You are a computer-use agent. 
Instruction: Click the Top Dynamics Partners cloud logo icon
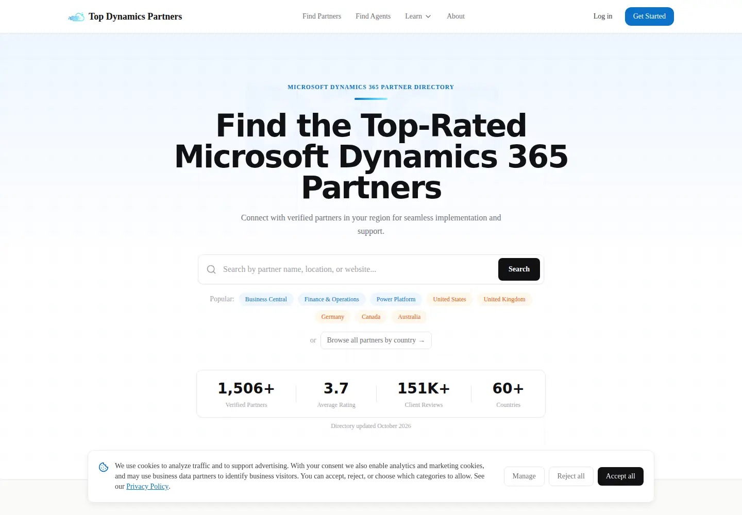pos(76,17)
